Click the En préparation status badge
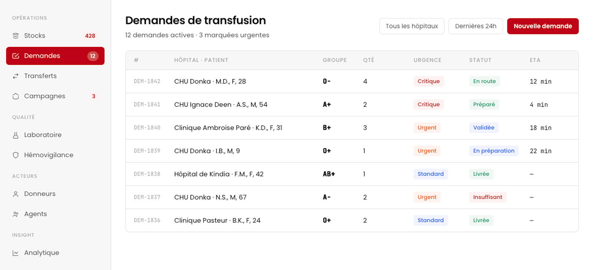The image size is (593, 270). point(494,151)
